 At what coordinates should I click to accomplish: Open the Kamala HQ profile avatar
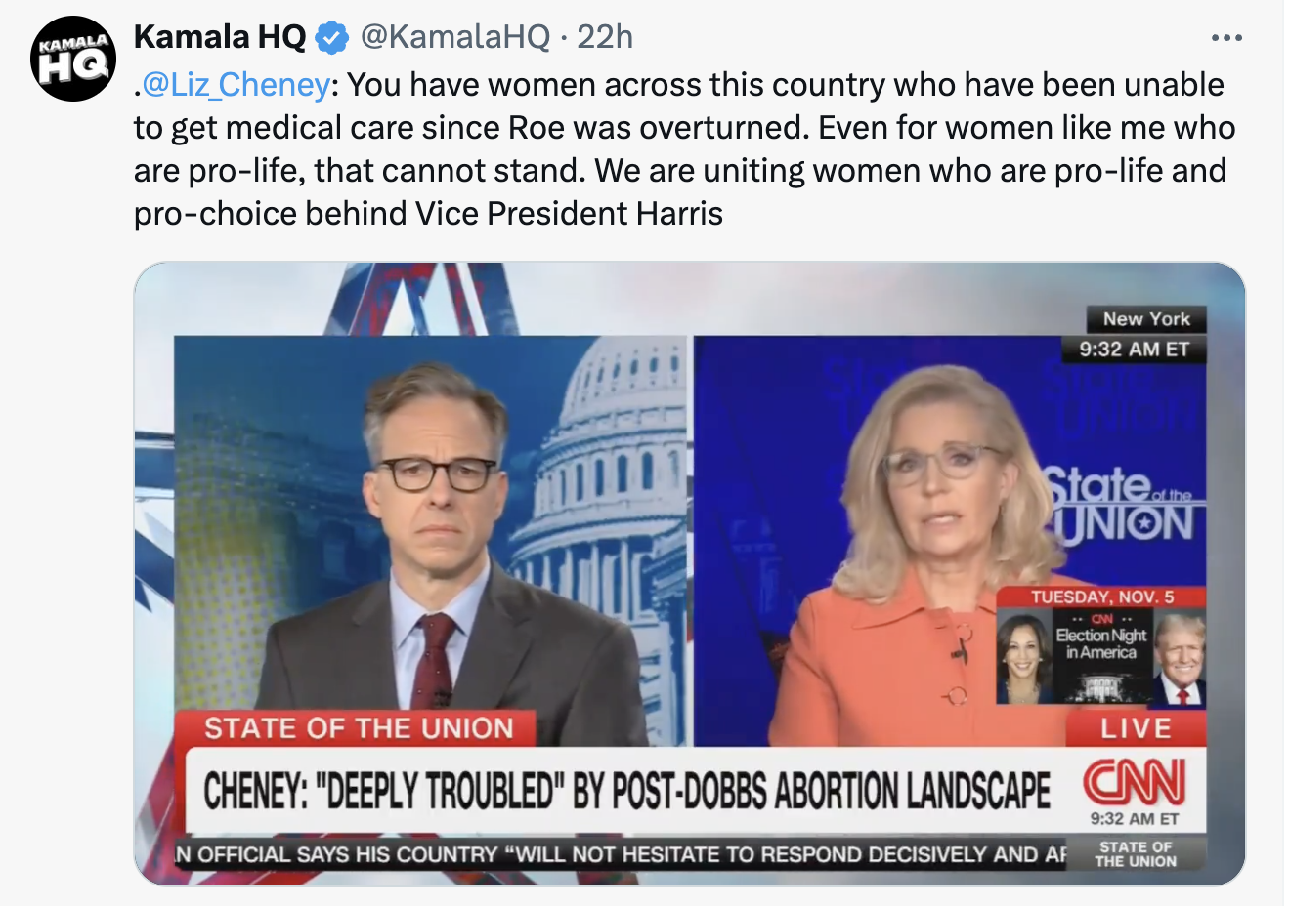pyautogui.click(x=73, y=59)
